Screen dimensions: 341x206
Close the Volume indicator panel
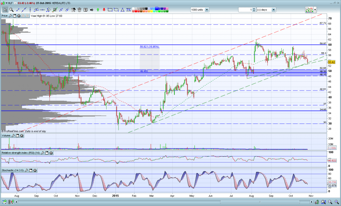(22, 136)
